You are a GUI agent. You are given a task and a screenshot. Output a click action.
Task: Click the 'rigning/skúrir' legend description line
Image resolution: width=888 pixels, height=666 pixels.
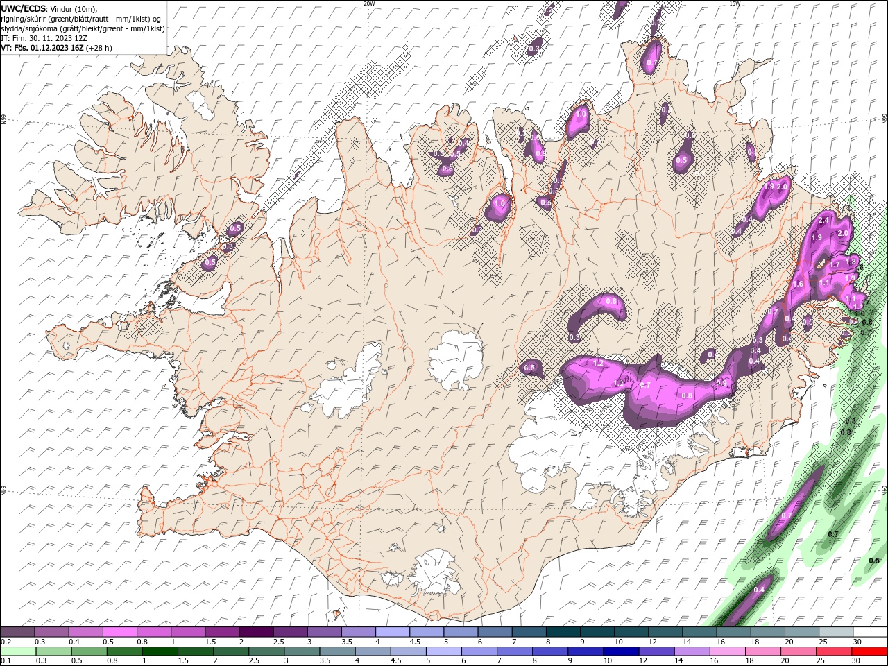tap(81, 19)
